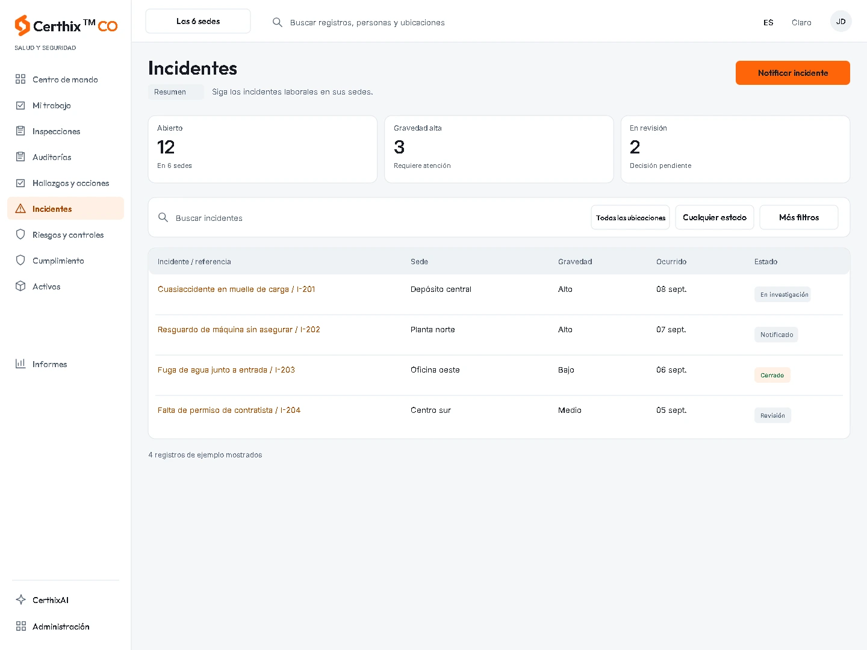Click the Notificado status badge
The width and height of the screenshot is (867, 650).
(x=776, y=335)
